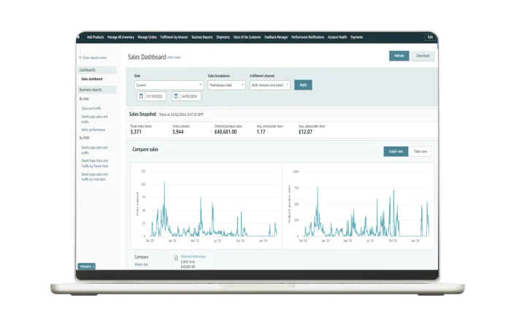Switch to Graph view
The image size is (511, 328).
tap(396, 152)
